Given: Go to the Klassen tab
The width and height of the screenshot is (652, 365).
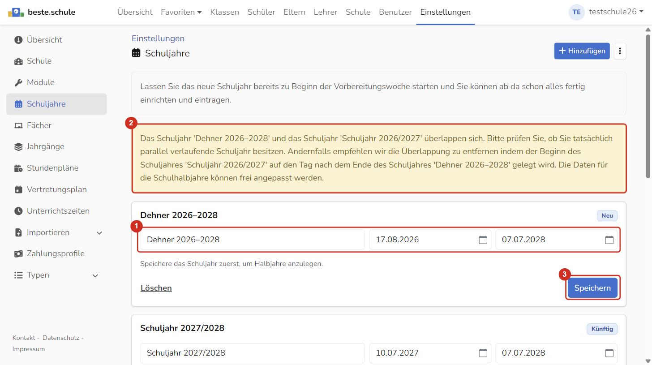Looking at the screenshot, I should click(225, 12).
